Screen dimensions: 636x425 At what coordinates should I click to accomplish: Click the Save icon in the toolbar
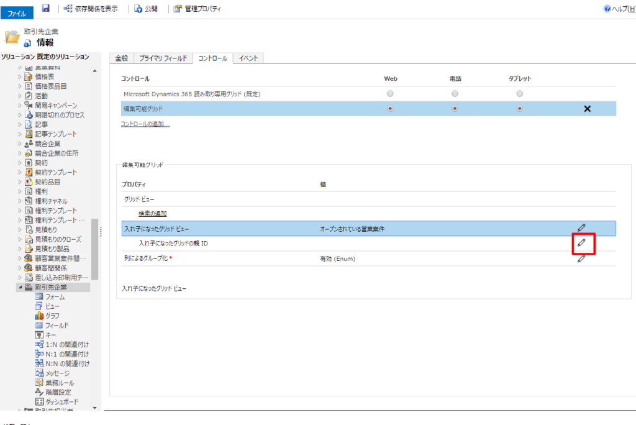[x=46, y=9]
